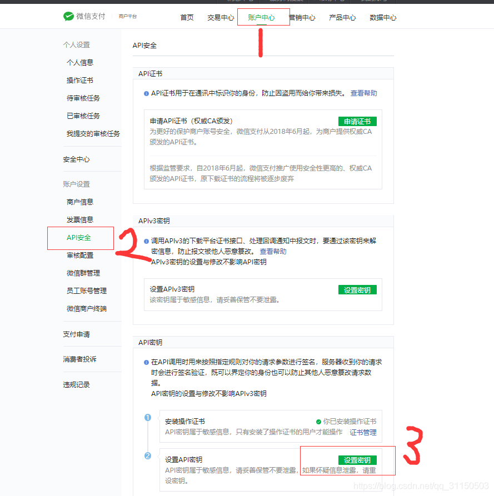This screenshot has width=494, height=496.
Task: Click the info icon beside APIv3 description
Action: [x=146, y=241]
